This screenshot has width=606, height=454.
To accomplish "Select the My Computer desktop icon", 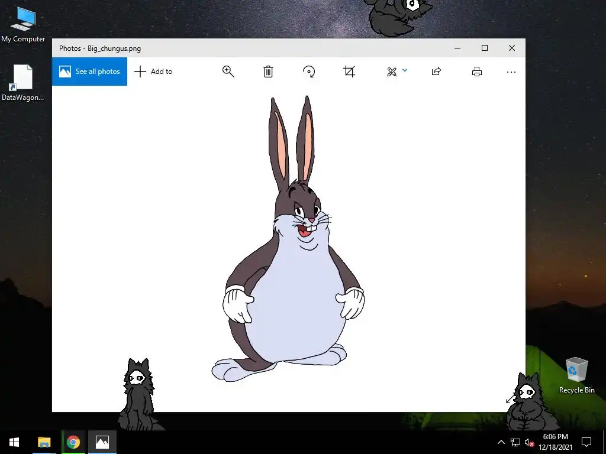I will click(x=23, y=25).
